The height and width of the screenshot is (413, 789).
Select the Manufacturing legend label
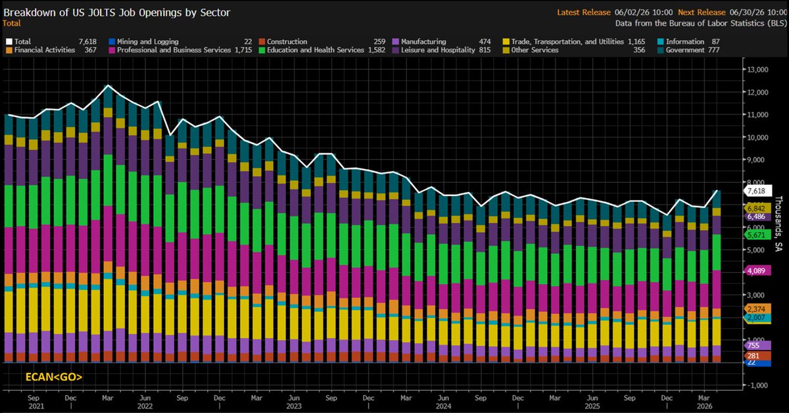425,41
